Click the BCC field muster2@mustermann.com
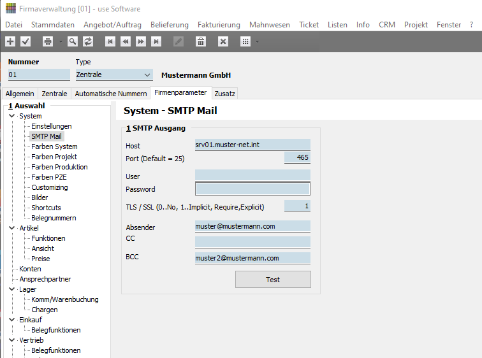The height and width of the screenshot is (358, 482). [x=252, y=258]
